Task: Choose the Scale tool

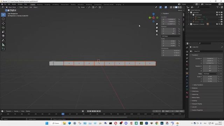Action: (3, 32)
